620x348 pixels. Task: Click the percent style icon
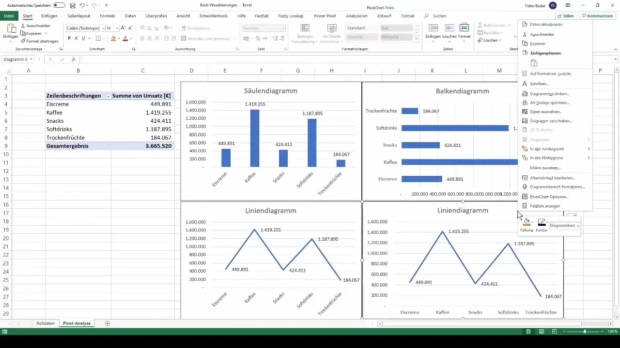pyautogui.click(x=258, y=38)
